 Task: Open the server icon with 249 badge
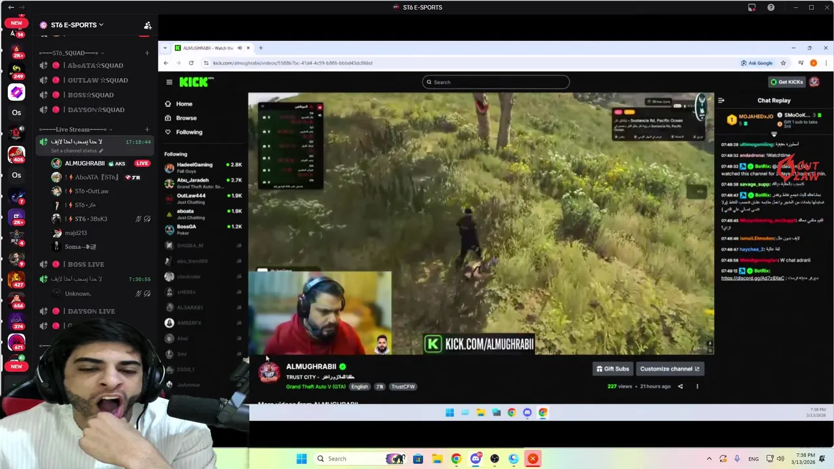(16, 70)
